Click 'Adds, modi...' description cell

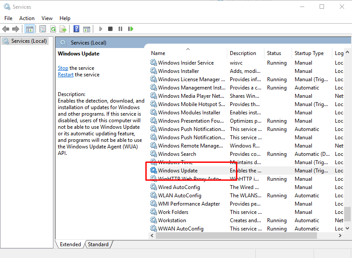coord(245,71)
